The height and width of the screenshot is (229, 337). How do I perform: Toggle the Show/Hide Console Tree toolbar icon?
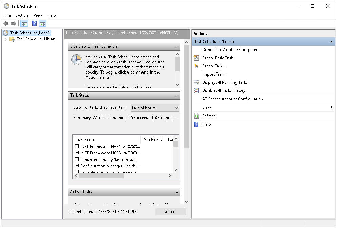(24, 23)
